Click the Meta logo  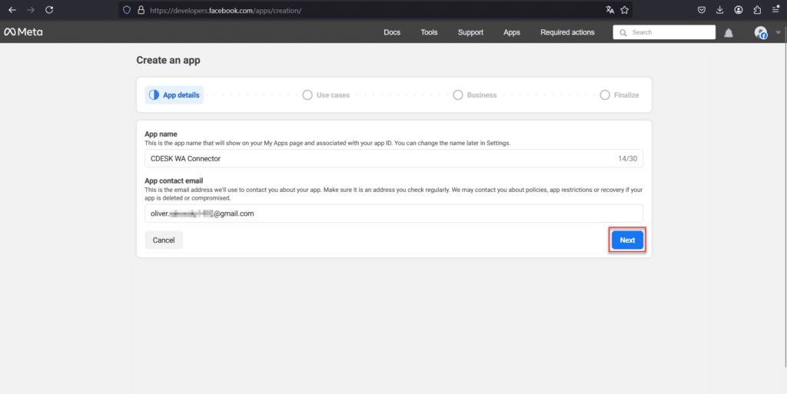click(x=23, y=32)
